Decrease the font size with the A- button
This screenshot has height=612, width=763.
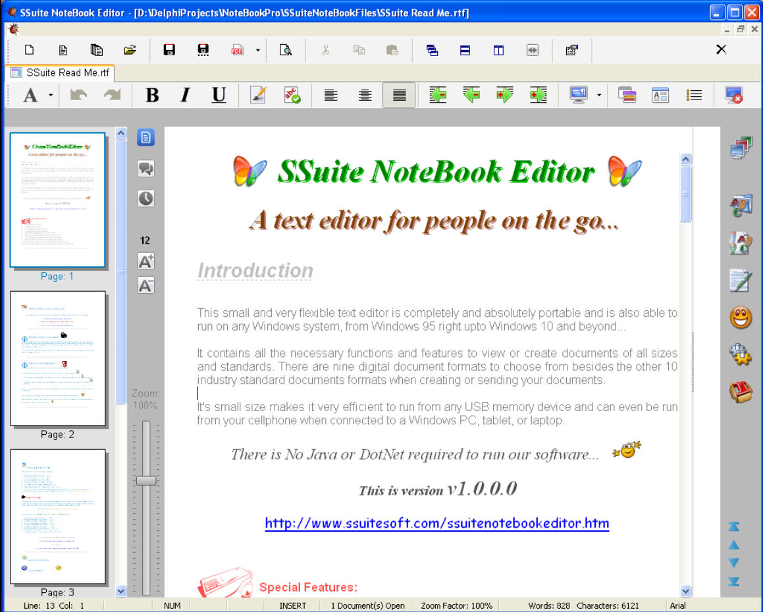point(145,285)
